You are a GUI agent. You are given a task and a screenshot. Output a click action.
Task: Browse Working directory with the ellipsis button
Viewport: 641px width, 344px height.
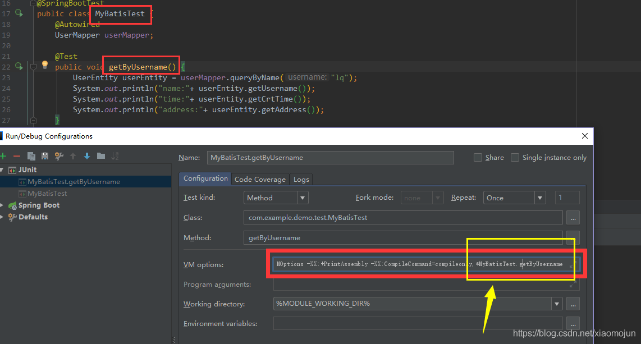573,304
